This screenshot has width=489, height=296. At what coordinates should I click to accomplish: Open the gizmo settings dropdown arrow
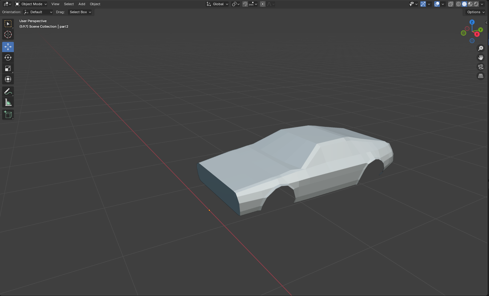click(x=429, y=4)
